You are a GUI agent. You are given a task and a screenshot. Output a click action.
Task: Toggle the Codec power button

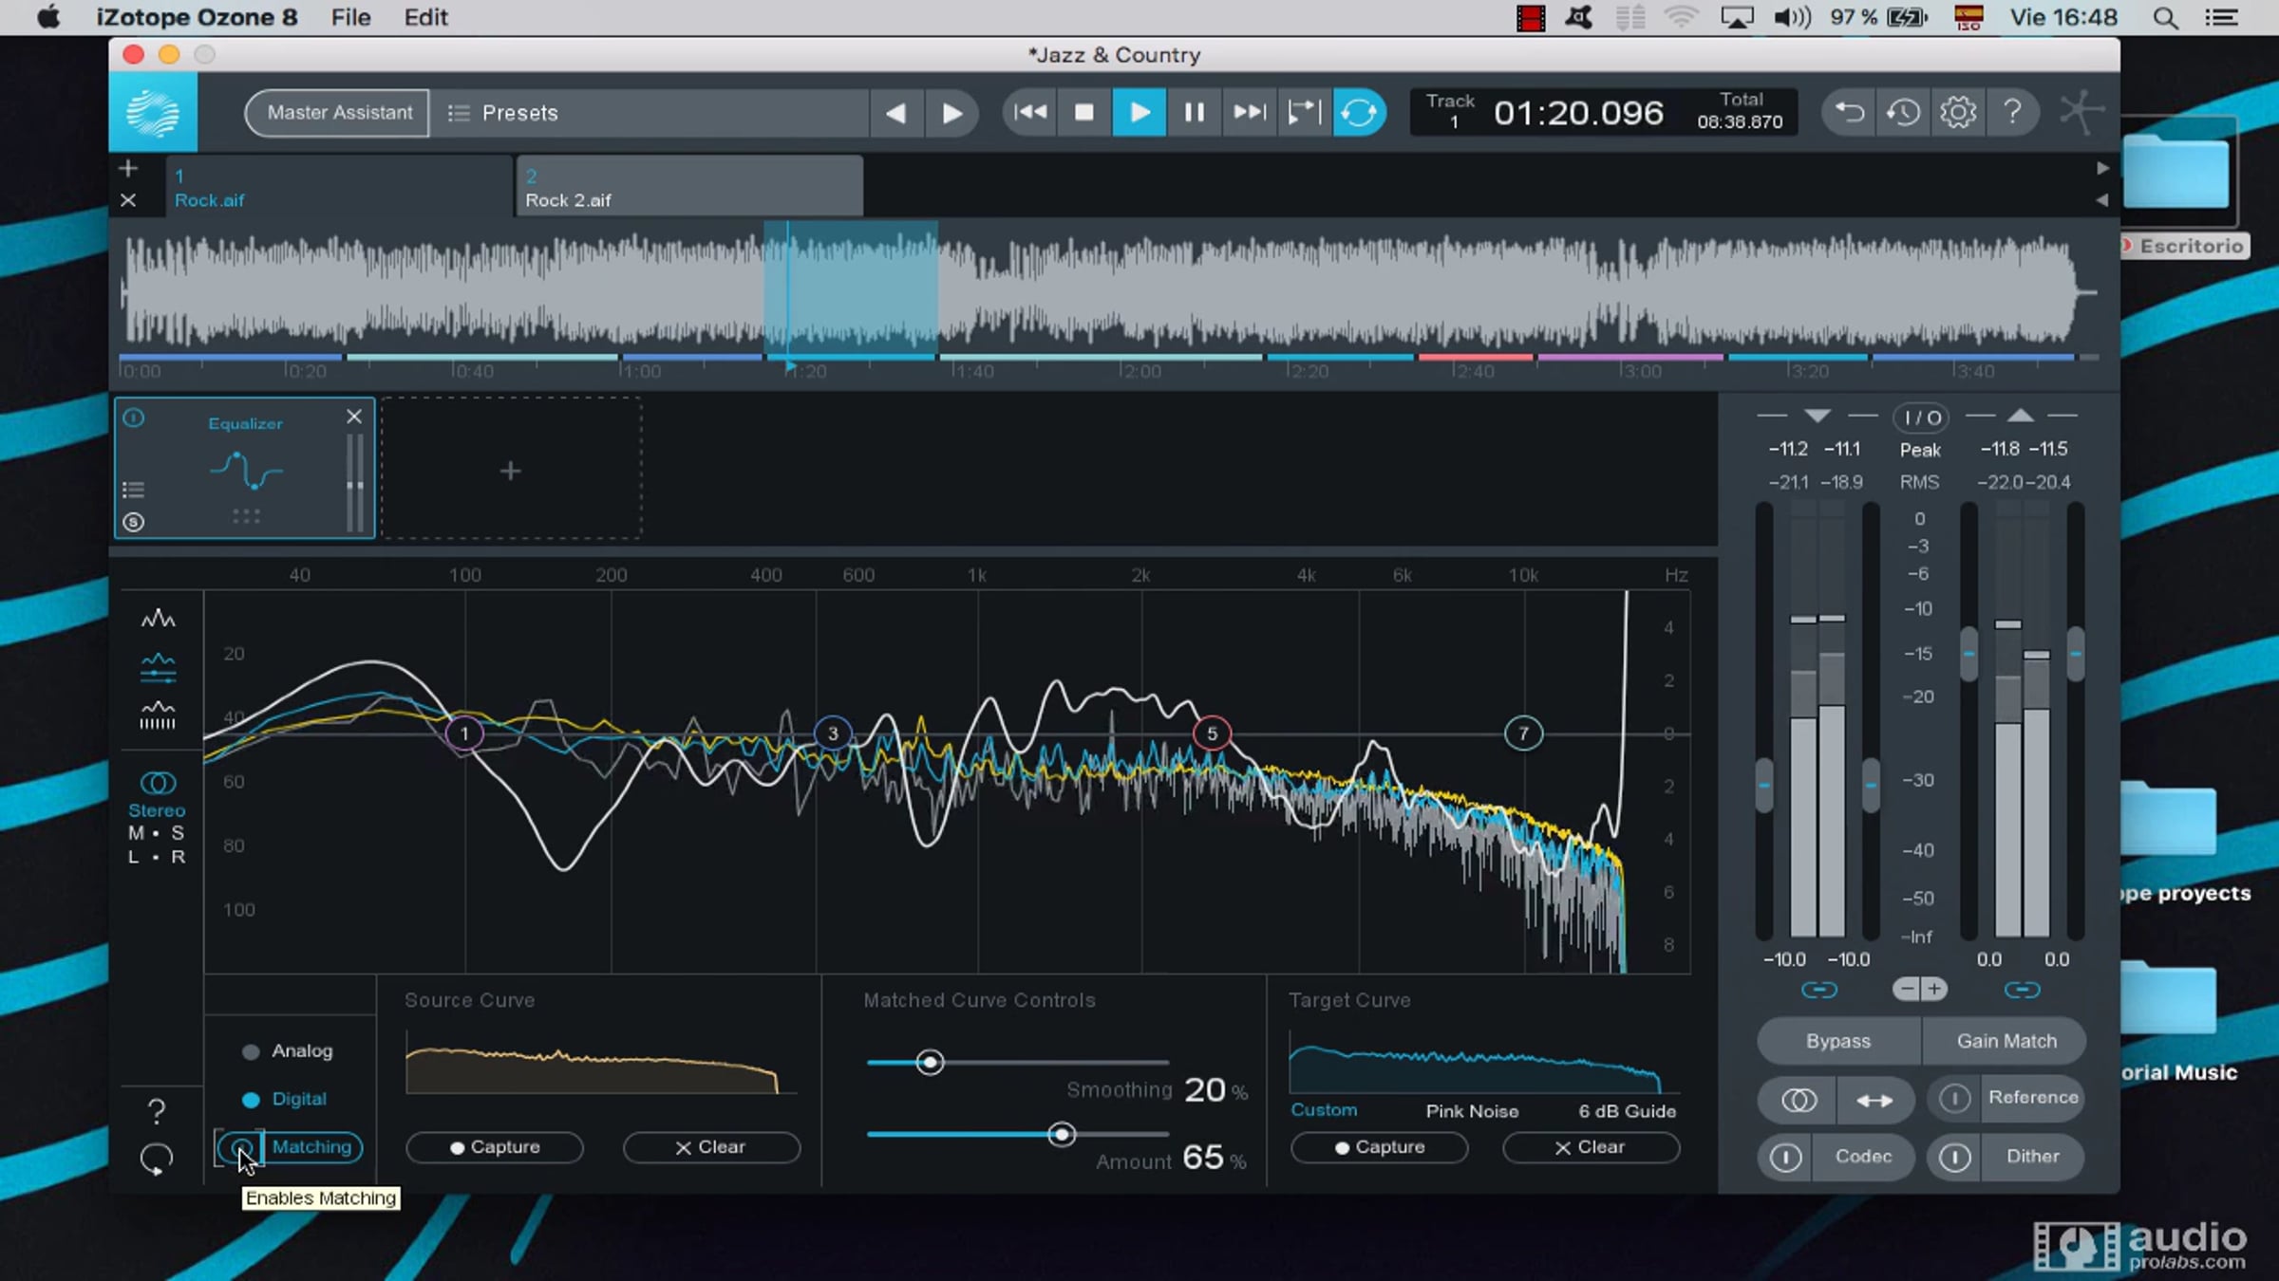(x=1785, y=1157)
